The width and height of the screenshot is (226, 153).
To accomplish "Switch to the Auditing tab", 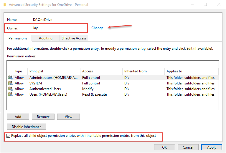I will tap(46, 38).
